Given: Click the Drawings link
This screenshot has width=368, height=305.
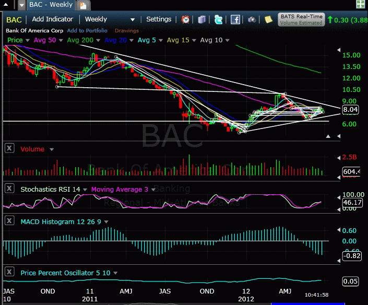Looking at the screenshot, I should [126, 31].
